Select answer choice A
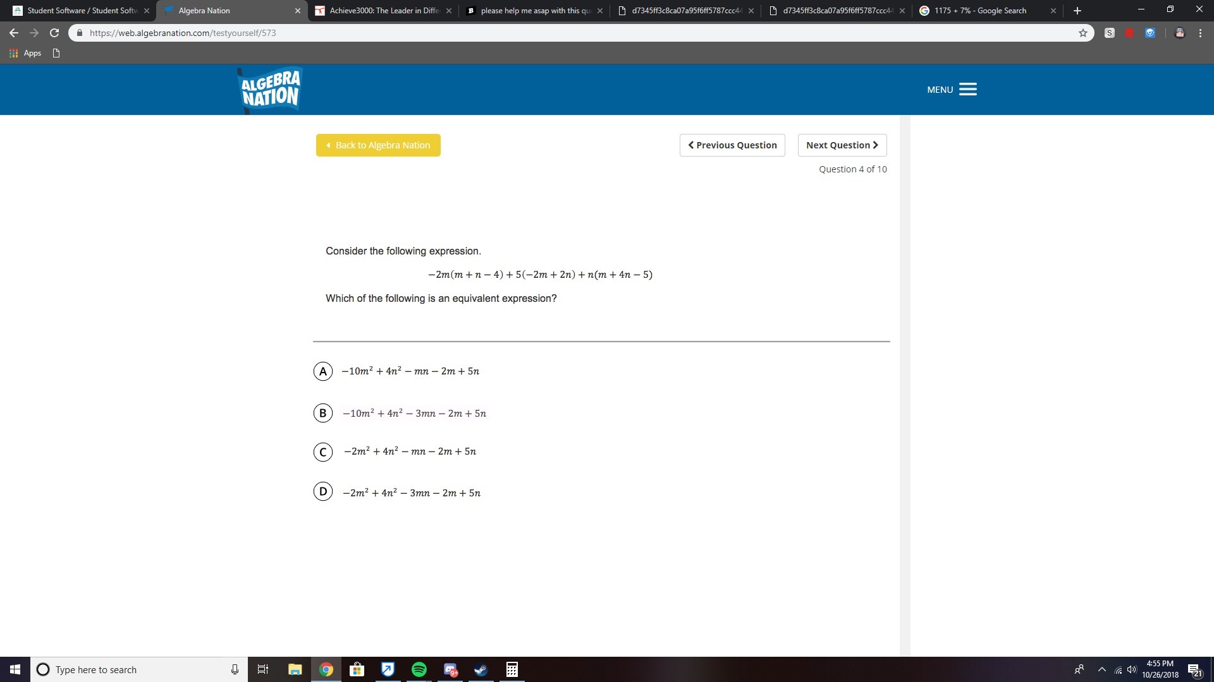1214x682 pixels. point(323,371)
